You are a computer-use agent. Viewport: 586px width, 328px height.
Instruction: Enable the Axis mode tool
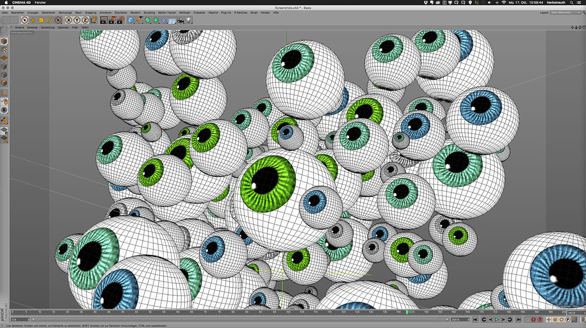(x=4, y=93)
